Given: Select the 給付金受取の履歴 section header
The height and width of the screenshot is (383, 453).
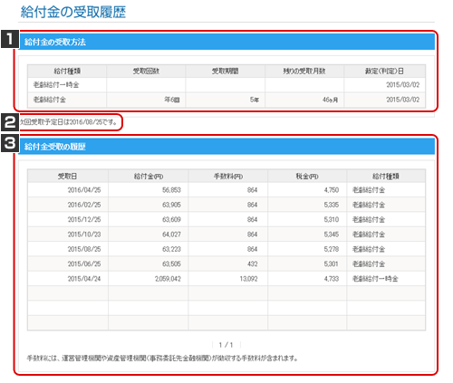Looking at the screenshot, I should pos(226,147).
